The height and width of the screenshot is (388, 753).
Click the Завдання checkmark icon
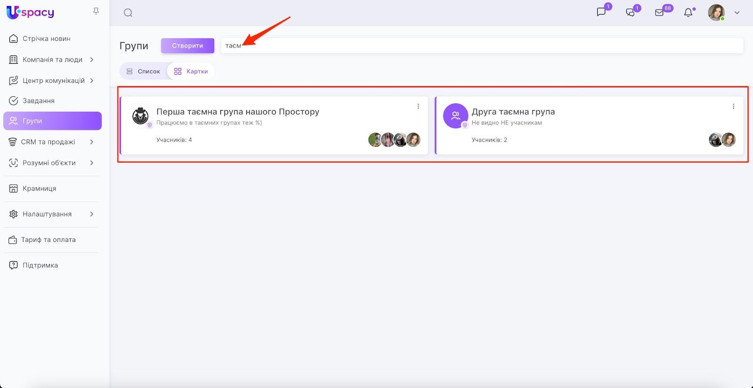(14, 101)
